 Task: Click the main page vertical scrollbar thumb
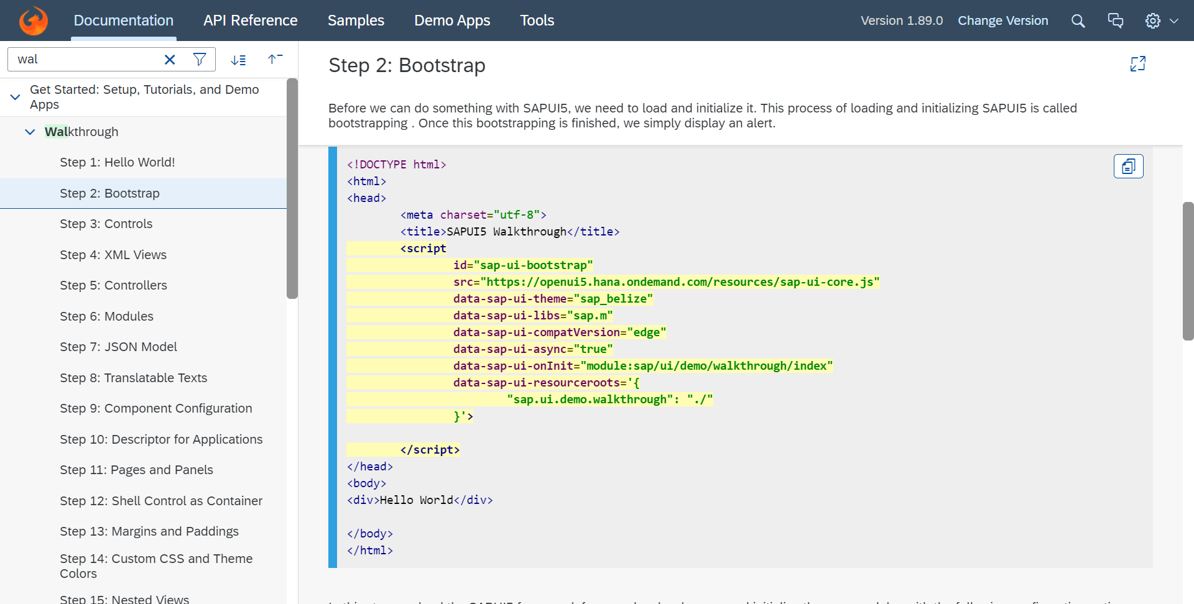point(1188,271)
